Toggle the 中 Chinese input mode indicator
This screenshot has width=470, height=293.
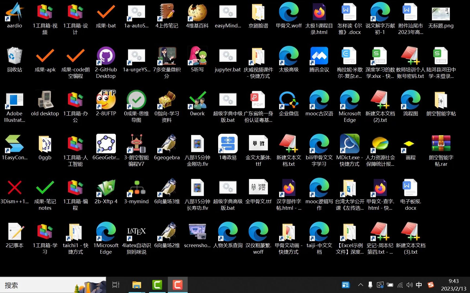click(x=419, y=285)
